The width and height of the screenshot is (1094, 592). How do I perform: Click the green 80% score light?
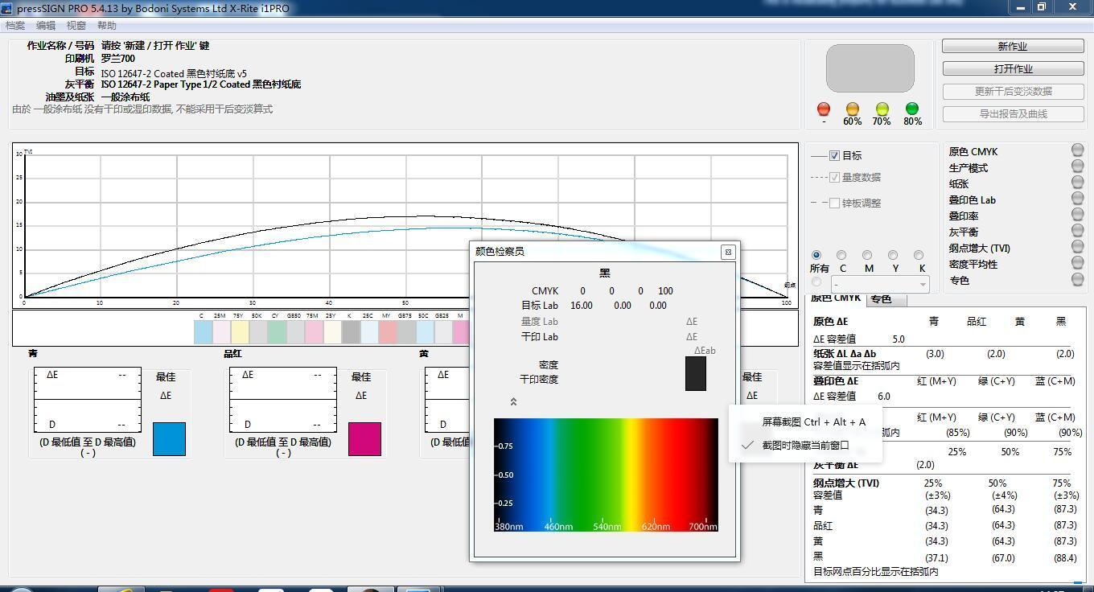pyautogui.click(x=911, y=109)
